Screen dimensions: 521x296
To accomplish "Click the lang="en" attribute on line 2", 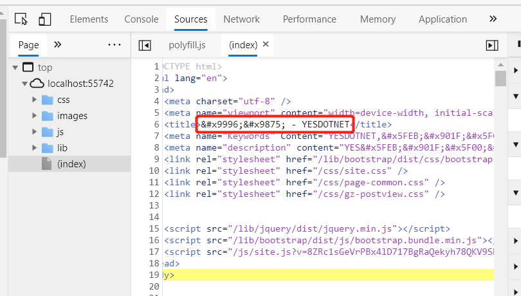I will point(198,78).
